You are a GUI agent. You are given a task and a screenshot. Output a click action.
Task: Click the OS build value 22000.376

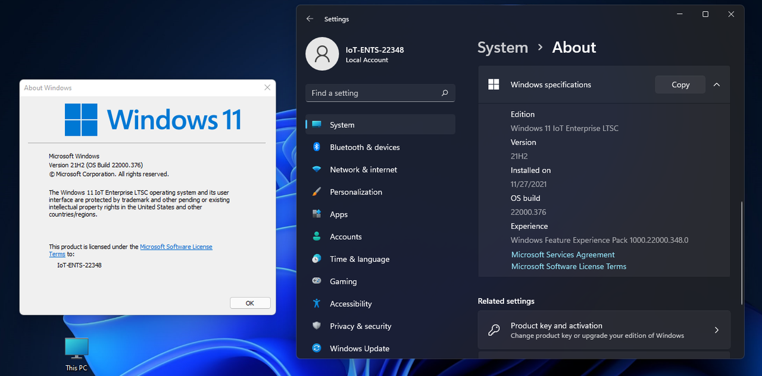(528, 212)
